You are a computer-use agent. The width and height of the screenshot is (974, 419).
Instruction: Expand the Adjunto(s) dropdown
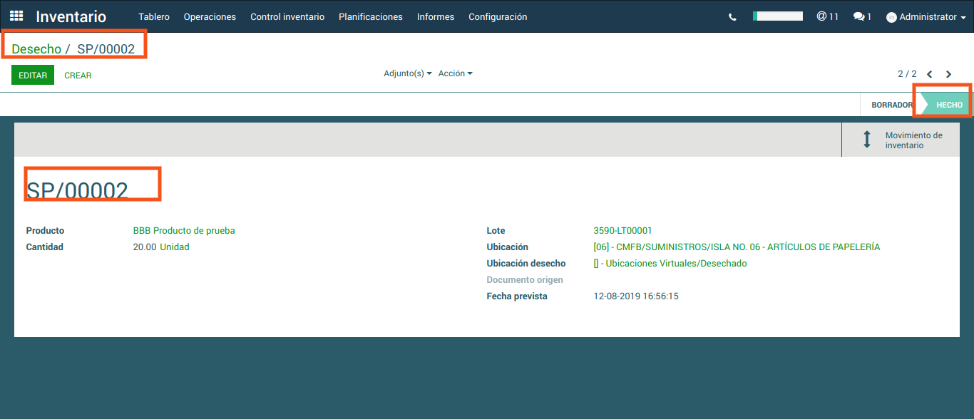coord(407,73)
